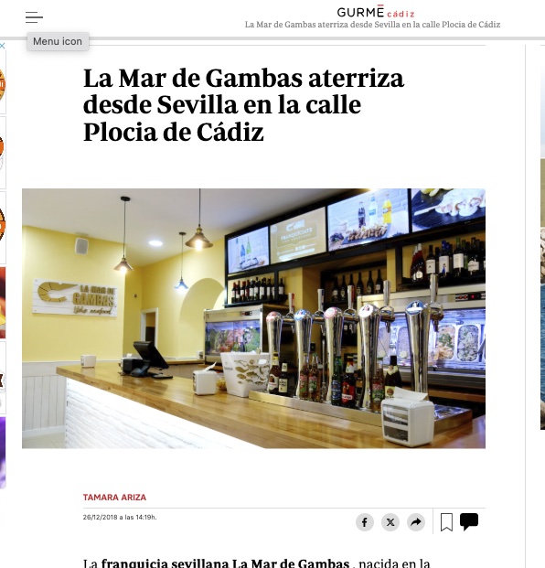Screen dimensions: 545x568
Task: Open the comments speech bubble
Action: (469, 521)
